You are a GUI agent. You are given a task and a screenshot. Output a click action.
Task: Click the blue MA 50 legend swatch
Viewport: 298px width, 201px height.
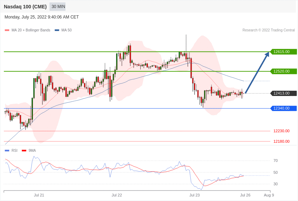click(x=57, y=30)
